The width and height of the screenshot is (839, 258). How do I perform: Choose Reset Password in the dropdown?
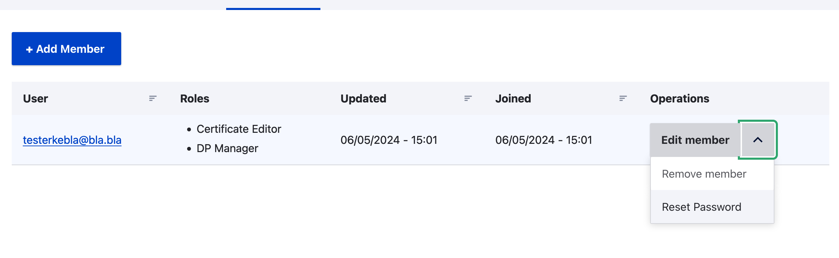pos(701,207)
